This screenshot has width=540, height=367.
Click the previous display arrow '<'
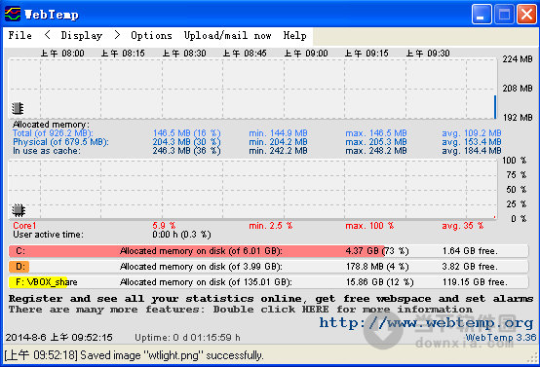(x=48, y=35)
